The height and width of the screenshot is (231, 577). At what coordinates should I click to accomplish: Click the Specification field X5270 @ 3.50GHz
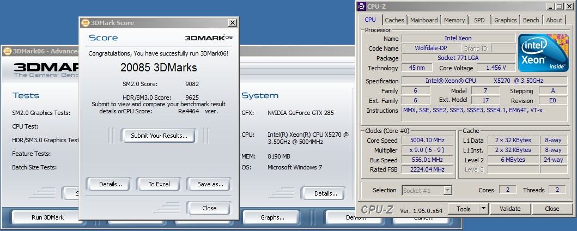[484, 81]
